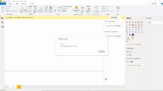Insert an Image (イメージ) from ribbon
The height and width of the screenshot is (91, 163).
click(64, 9)
